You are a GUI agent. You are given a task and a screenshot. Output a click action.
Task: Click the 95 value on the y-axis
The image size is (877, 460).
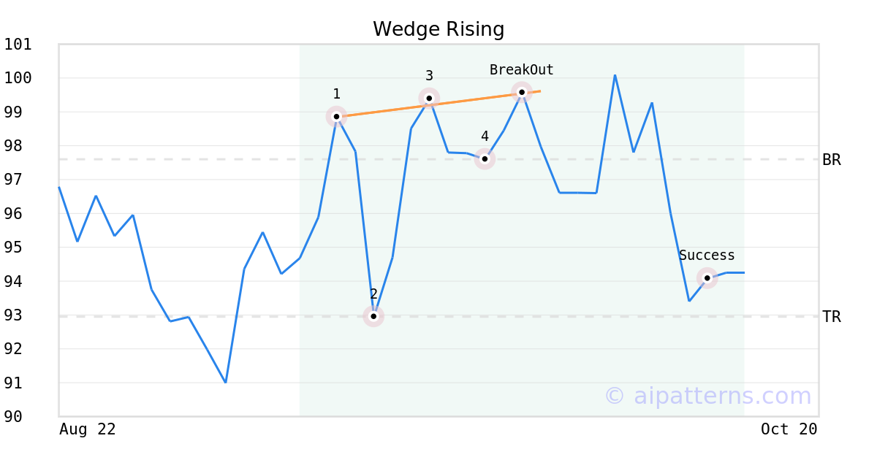pos(18,248)
